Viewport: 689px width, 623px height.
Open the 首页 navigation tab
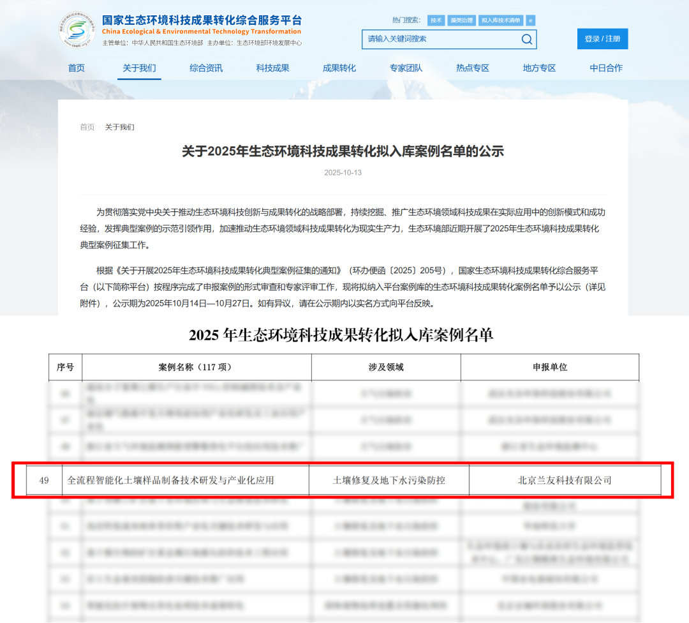click(x=77, y=68)
